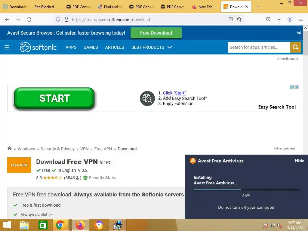
Task: Open Security & Privacy breadcrumb link
Action: click(57, 149)
